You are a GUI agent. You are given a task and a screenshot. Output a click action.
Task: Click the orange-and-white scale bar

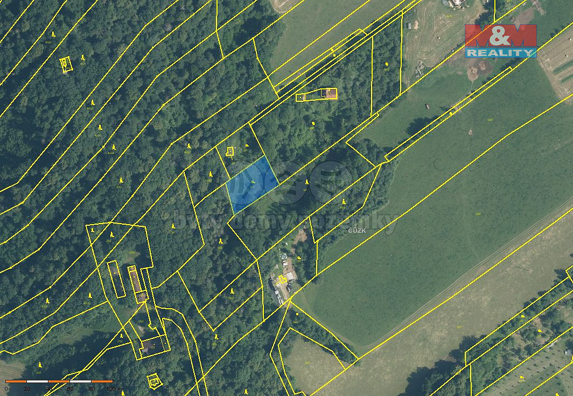(59, 381)
